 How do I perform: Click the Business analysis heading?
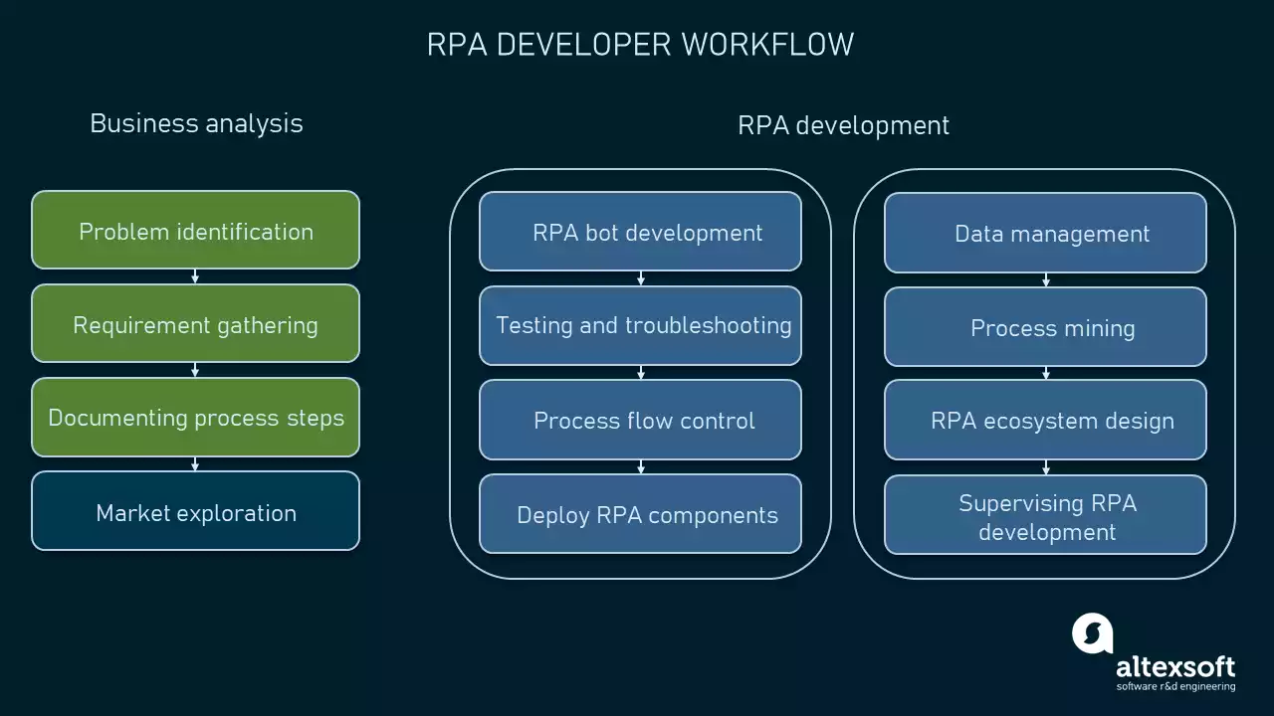(196, 123)
